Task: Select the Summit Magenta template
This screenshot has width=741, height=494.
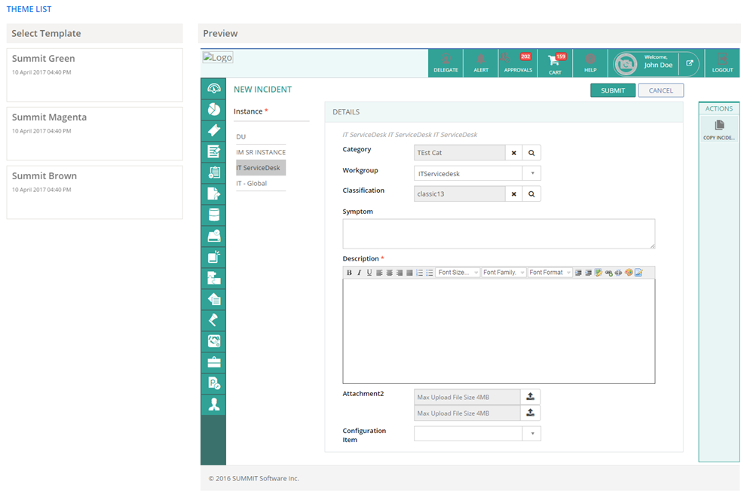Action: coord(94,133)
